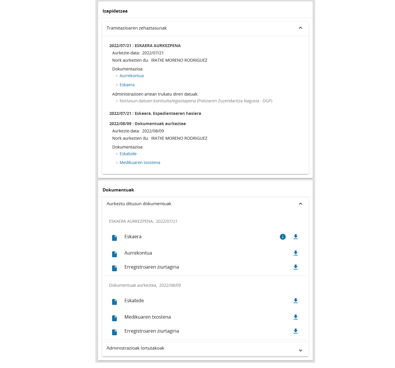Collapse Aurkeztu dituzun dokumentuak panel

[x=300, y=204]
